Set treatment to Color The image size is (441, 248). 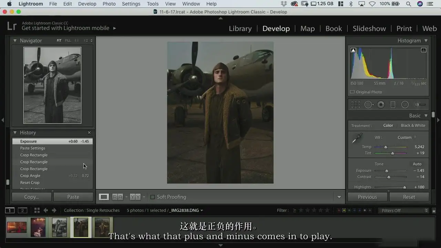[388, 125]
